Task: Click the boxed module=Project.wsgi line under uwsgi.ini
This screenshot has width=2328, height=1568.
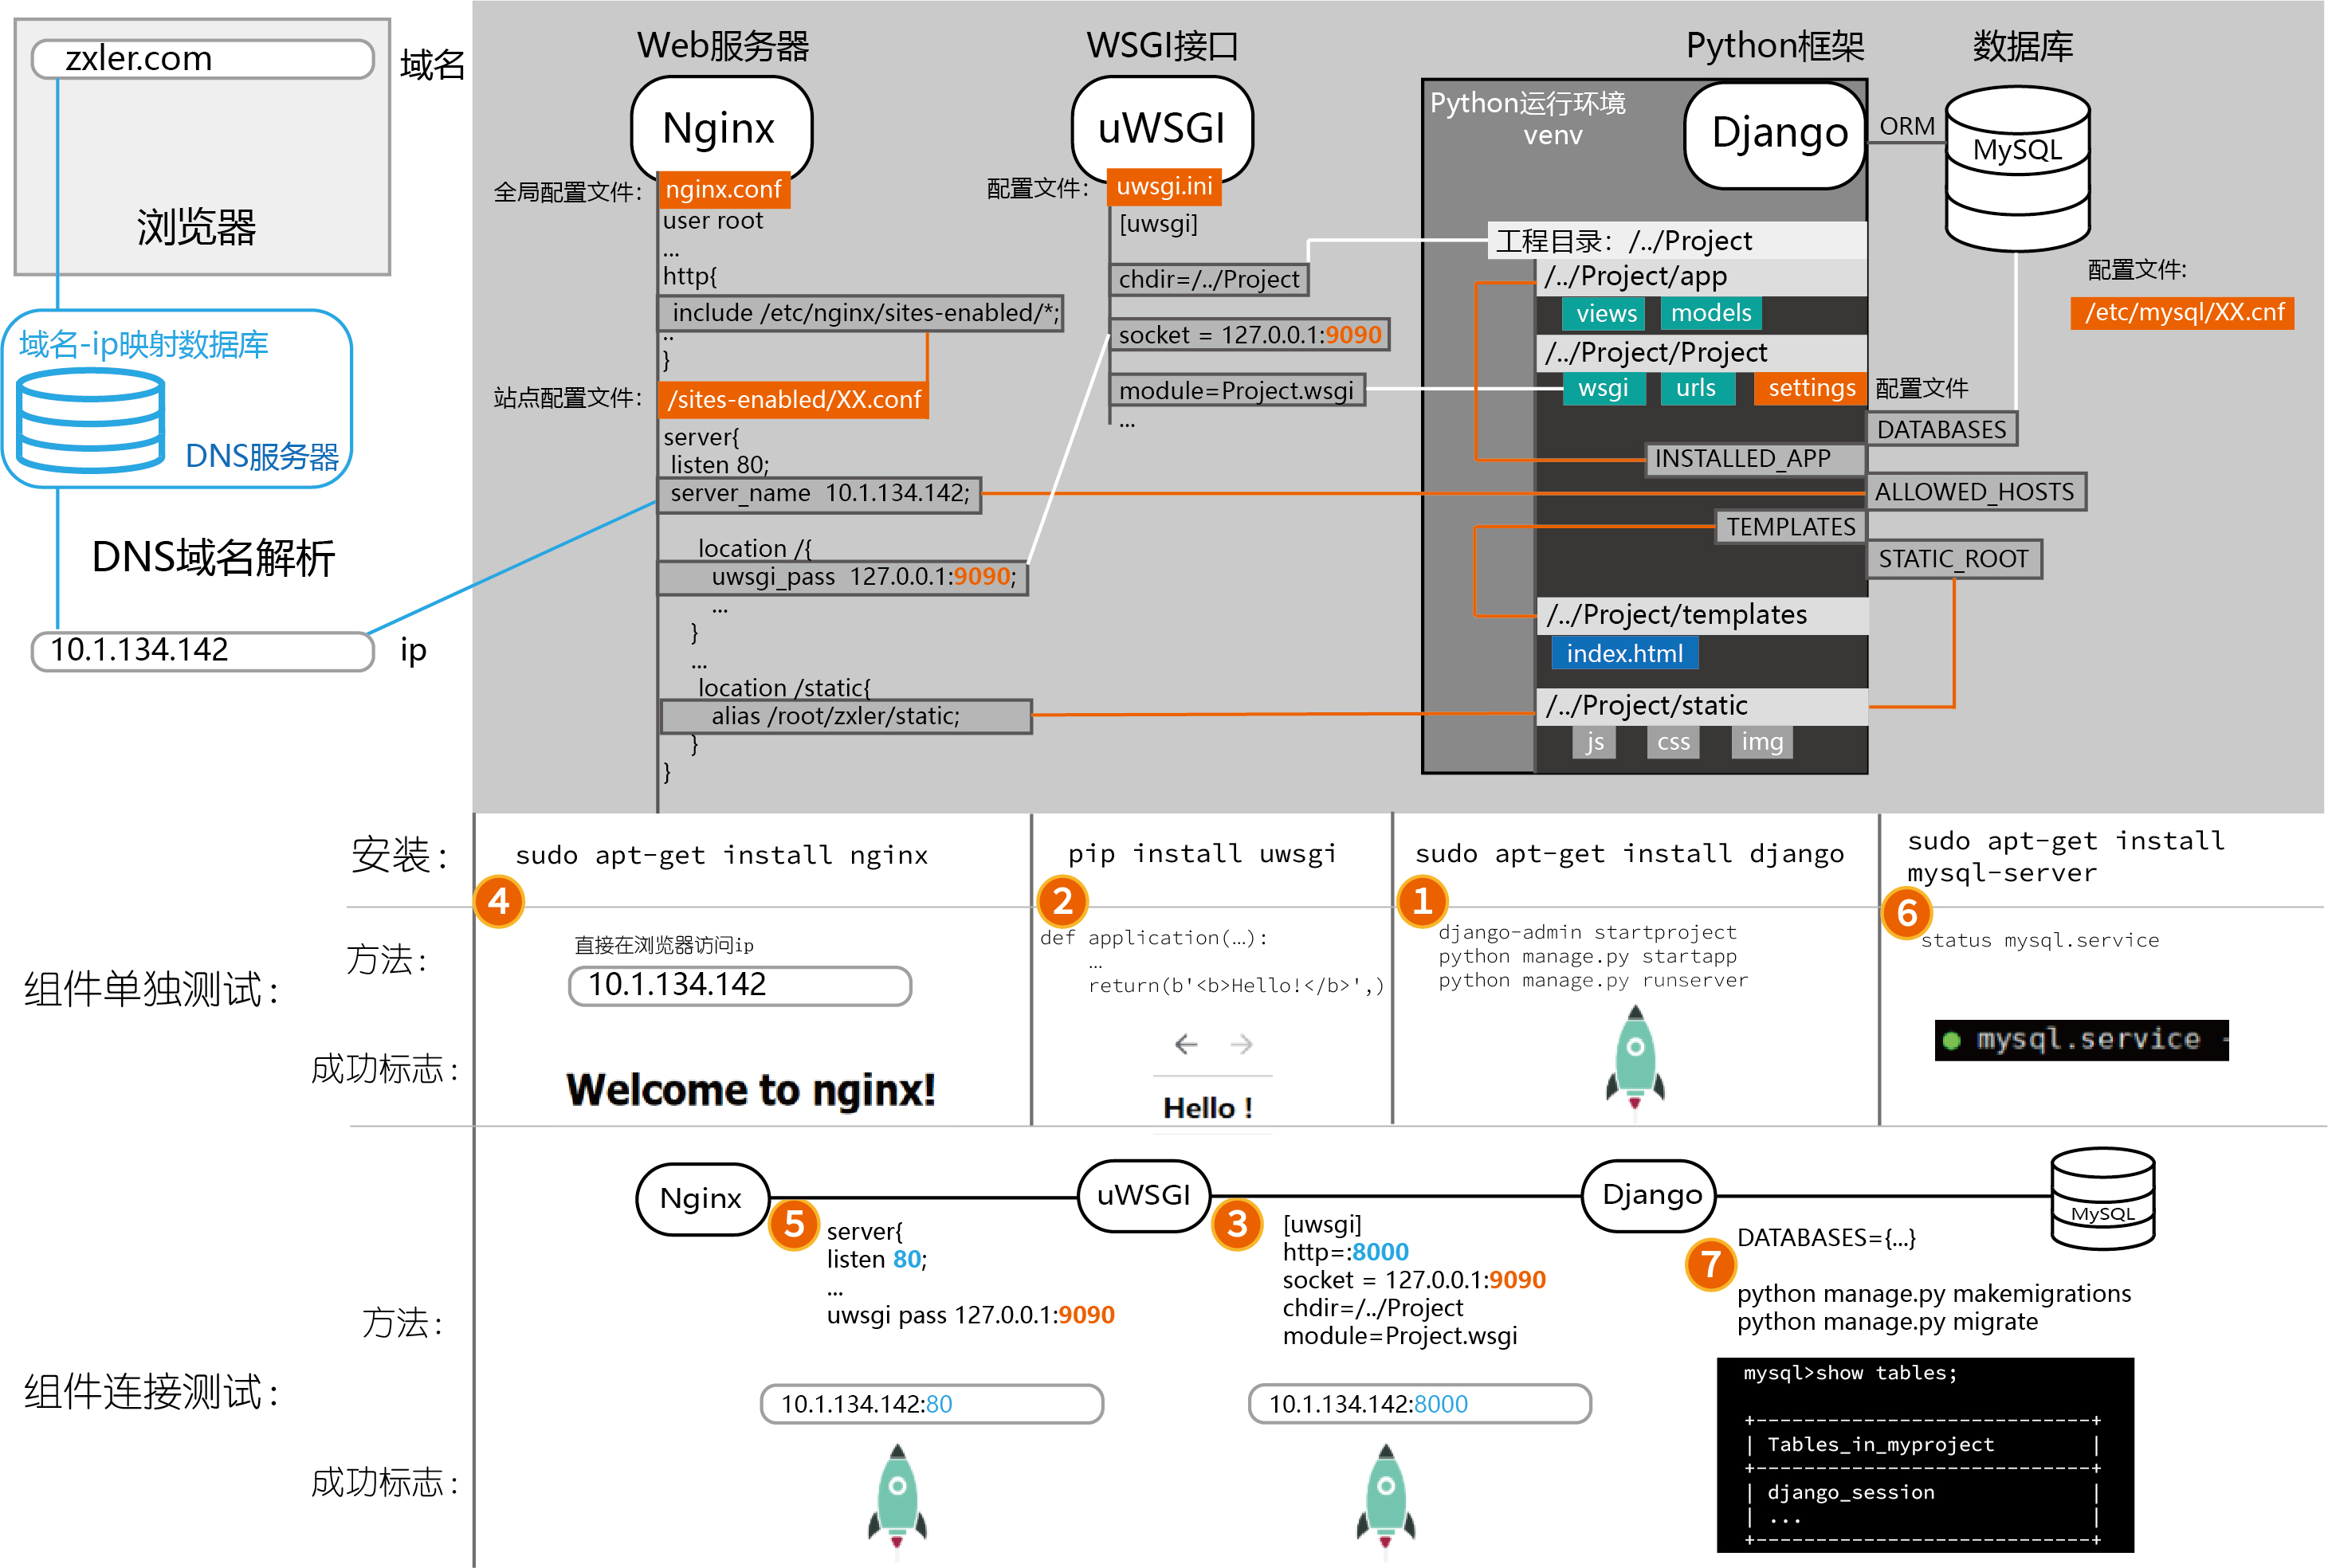Action: (1237, 390)
